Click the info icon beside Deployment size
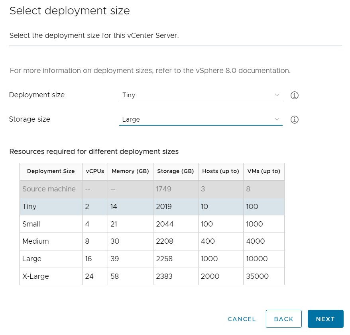The image size is (350, 335). (295, 95)
